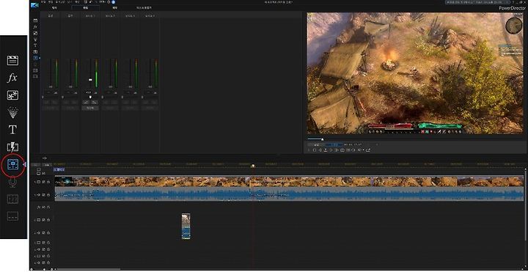Select the chapter marker at the timeline start
528x272 pixels.
pyautogui.click(x=59, y=169)
